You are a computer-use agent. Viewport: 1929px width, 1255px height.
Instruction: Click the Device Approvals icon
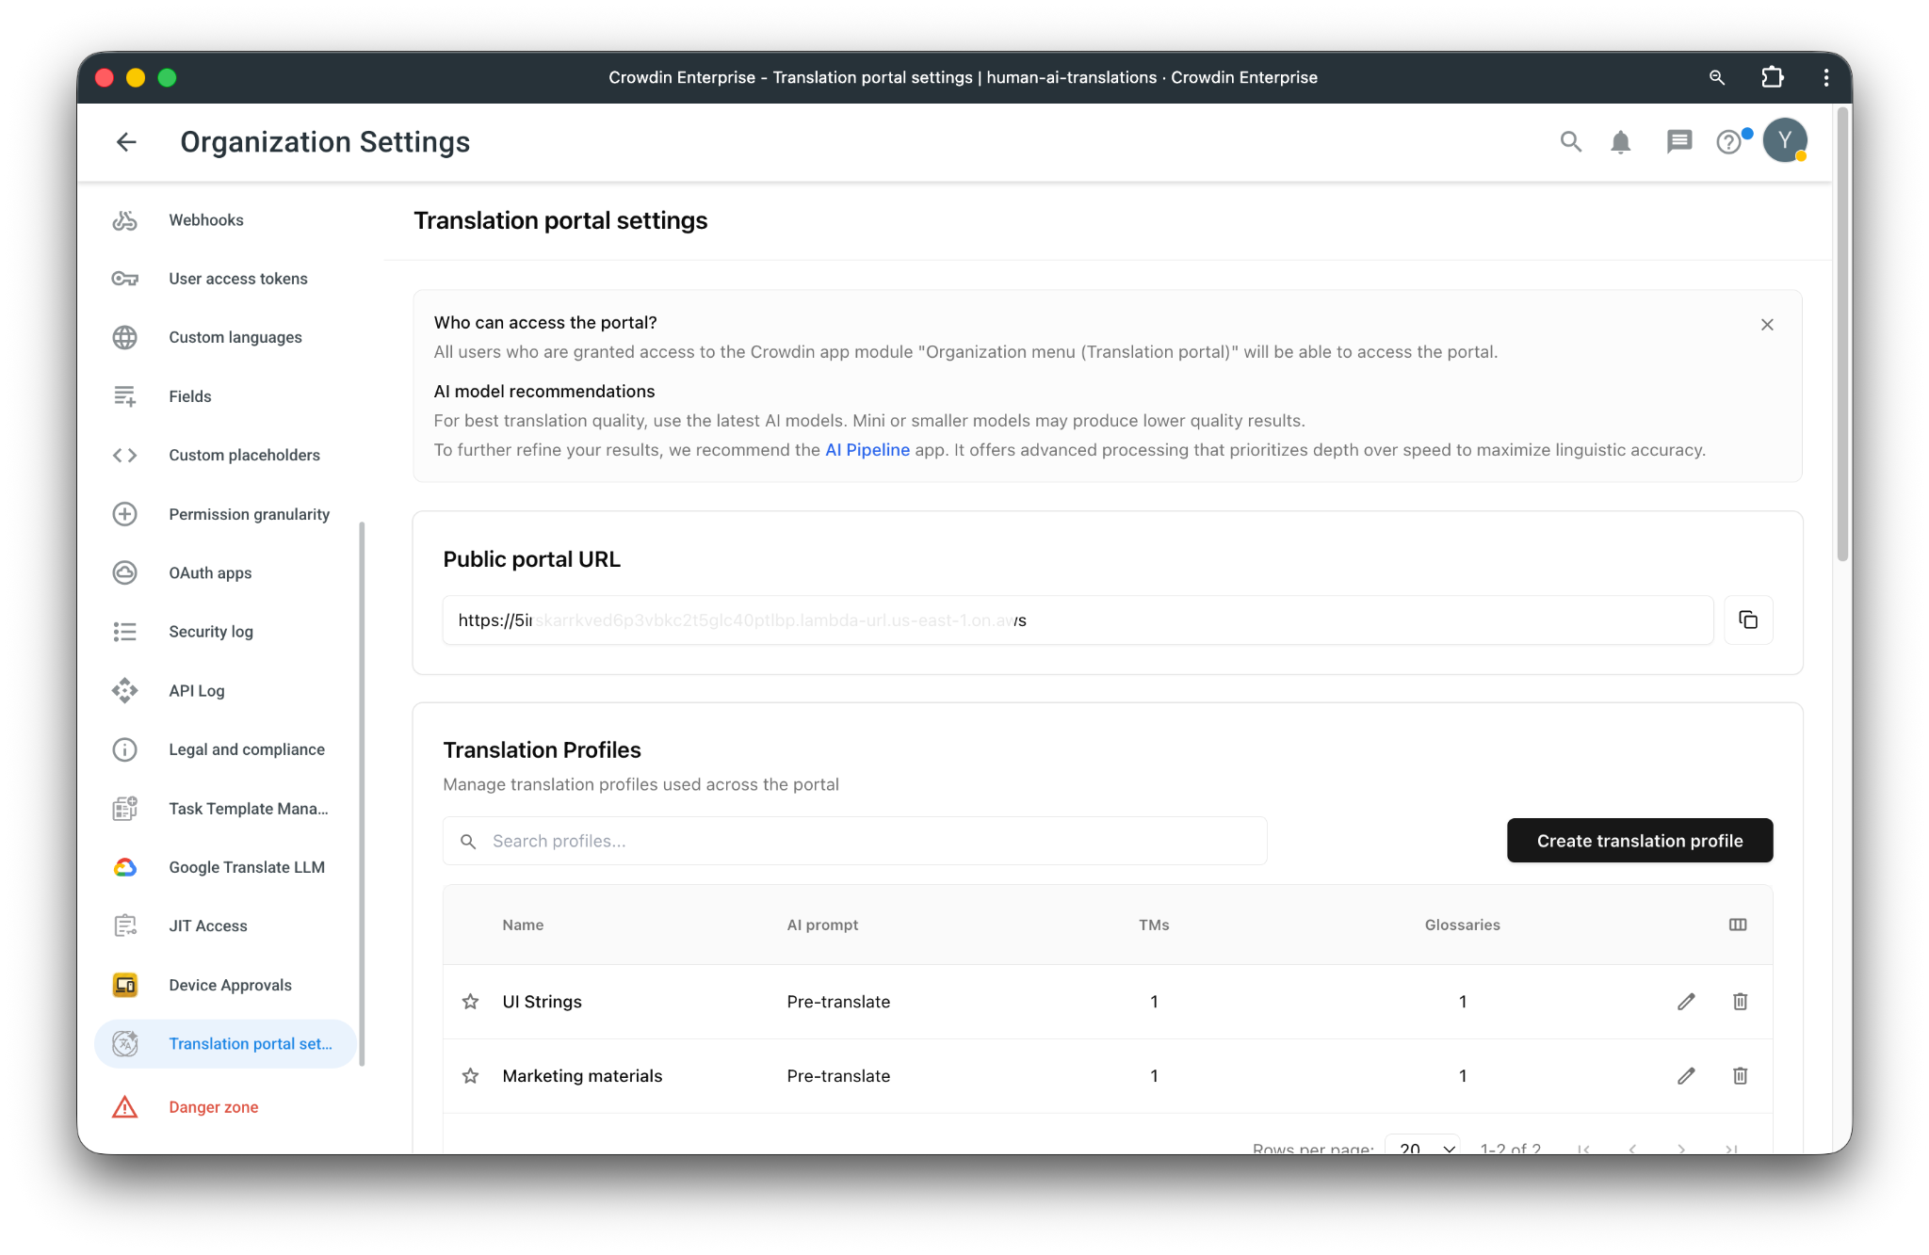[125, 985]
